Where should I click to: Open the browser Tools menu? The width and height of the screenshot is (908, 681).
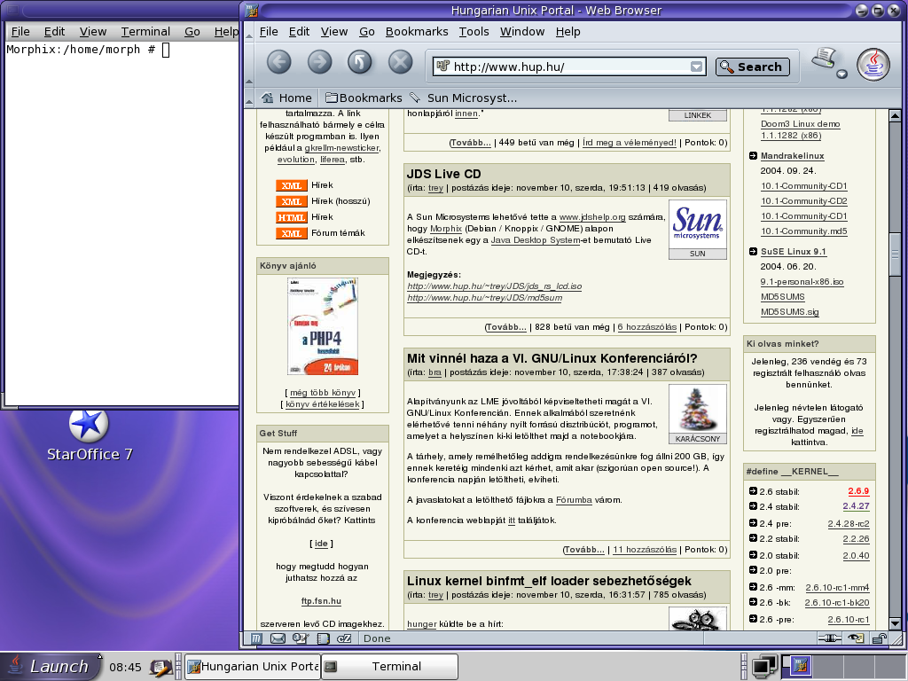coord(474,32)
